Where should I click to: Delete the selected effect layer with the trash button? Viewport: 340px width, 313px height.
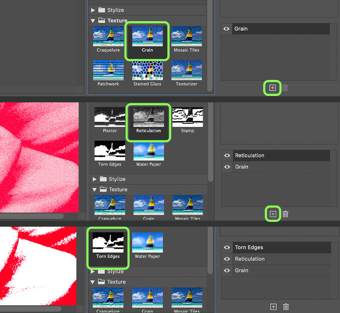[x=285, y=88]
